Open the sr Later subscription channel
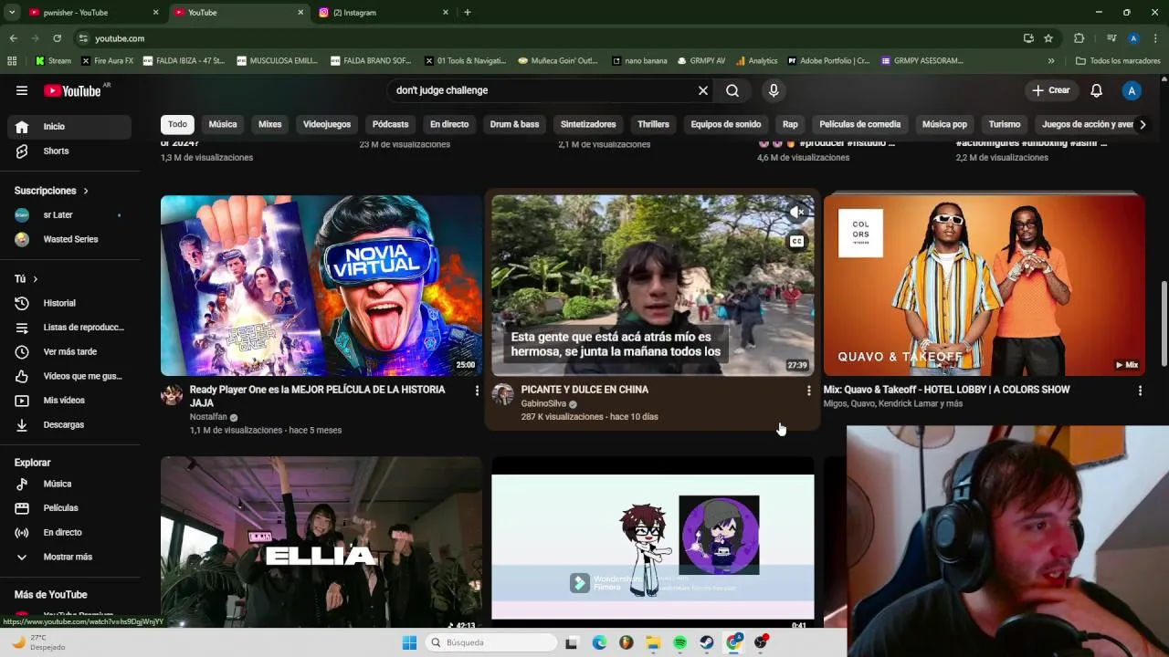 click(69, 215)
